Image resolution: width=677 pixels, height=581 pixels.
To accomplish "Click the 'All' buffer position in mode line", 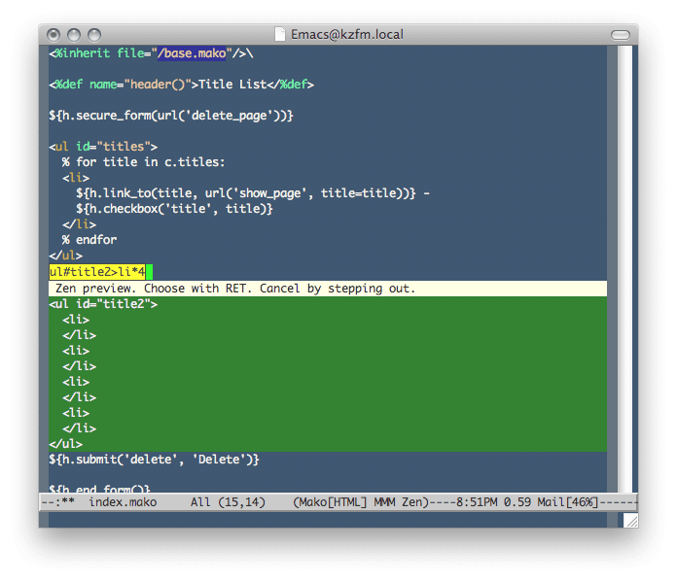I will (200, 502).
